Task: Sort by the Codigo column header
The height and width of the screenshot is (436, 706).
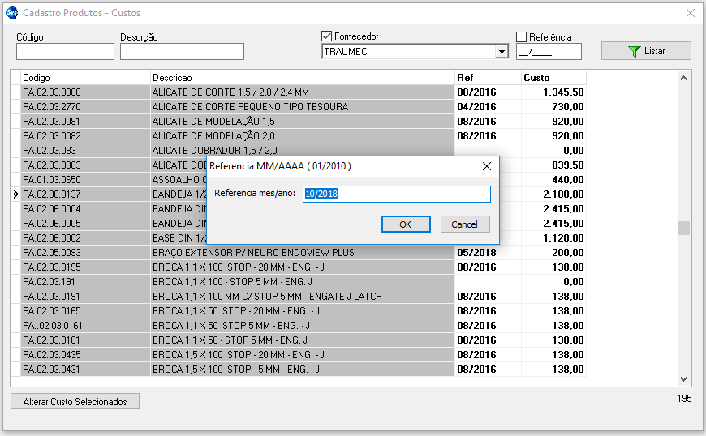Action: 85,78
